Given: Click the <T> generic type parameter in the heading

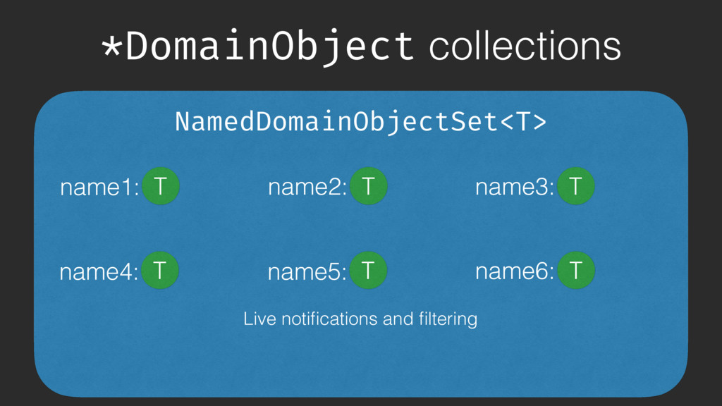Looking at the screenshot, I should (x=523, y=123).
